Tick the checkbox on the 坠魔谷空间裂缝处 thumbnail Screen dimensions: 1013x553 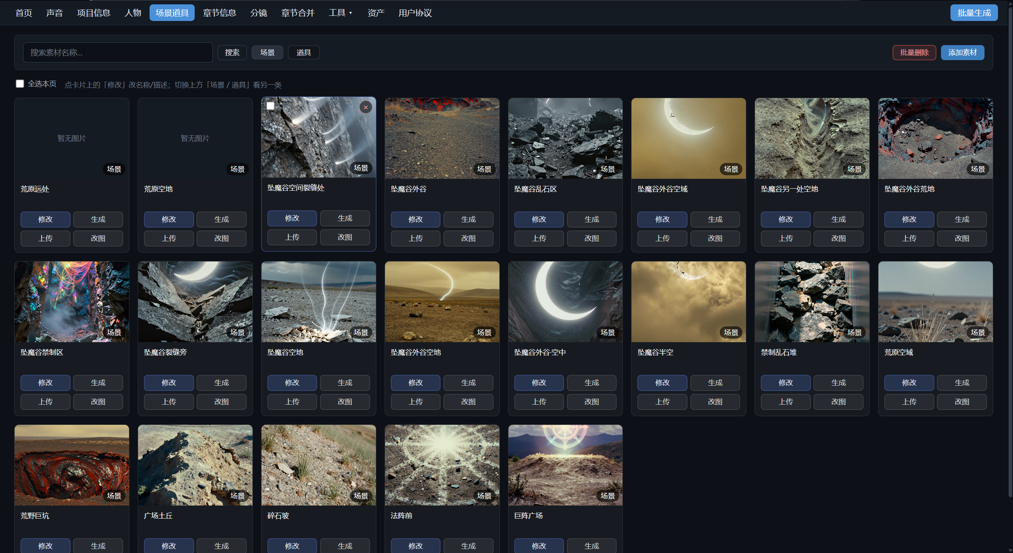(271, 106)
